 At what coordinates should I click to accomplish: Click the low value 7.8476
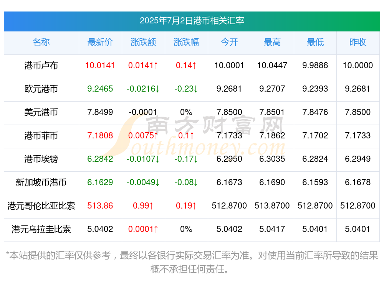click(315, 112)
